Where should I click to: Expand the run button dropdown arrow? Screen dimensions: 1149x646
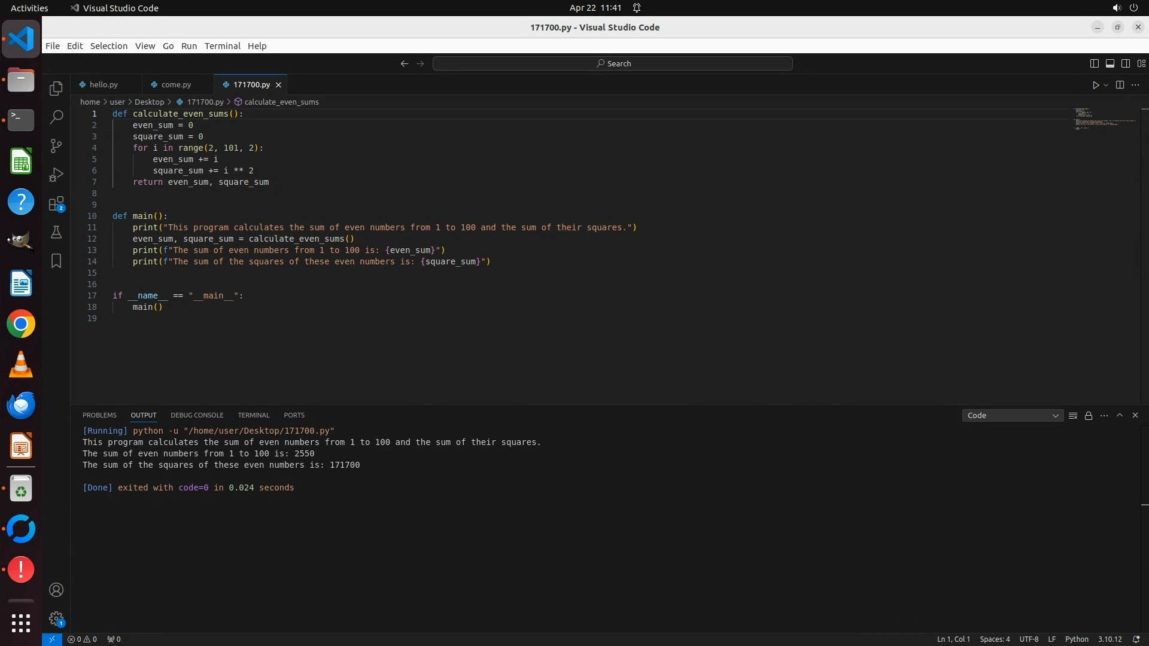[x=1106, y=85]
